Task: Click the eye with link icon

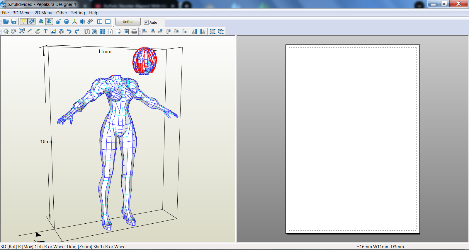Action: 90,22
